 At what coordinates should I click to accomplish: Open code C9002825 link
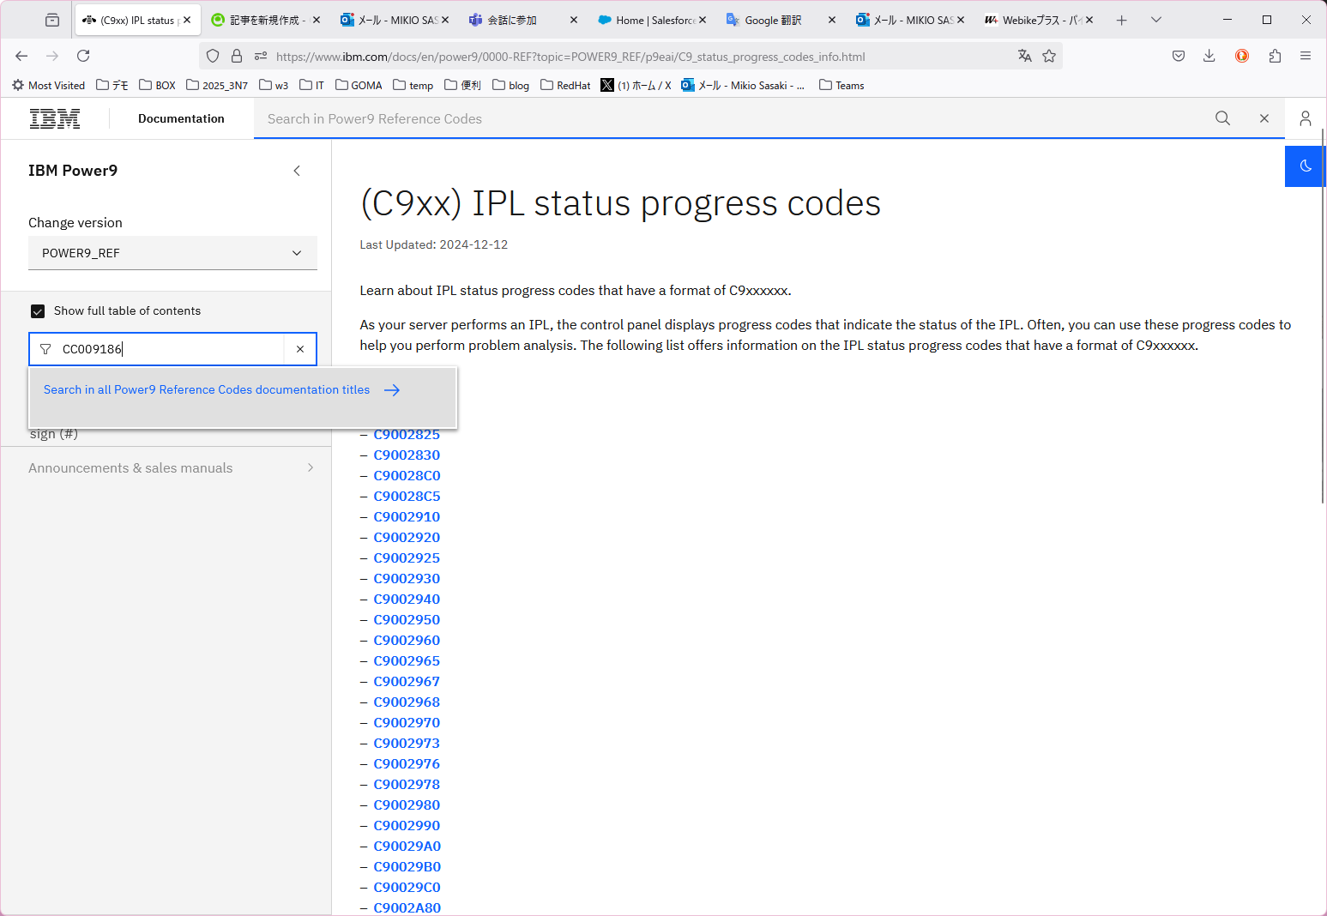pos(407,435)
